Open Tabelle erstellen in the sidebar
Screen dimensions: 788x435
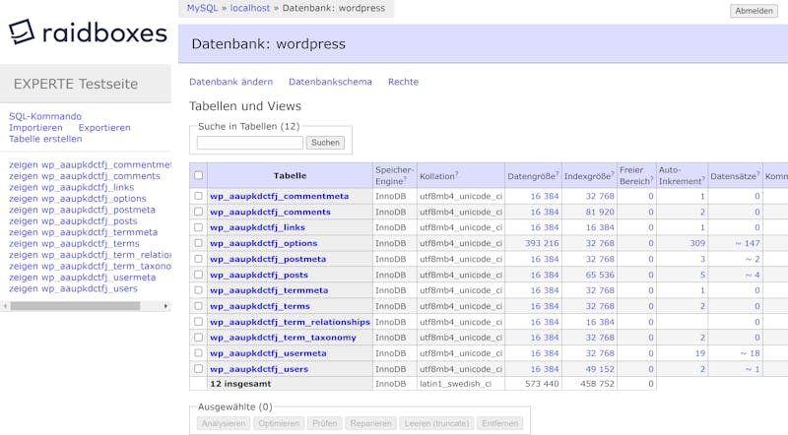tap(45, 139)
